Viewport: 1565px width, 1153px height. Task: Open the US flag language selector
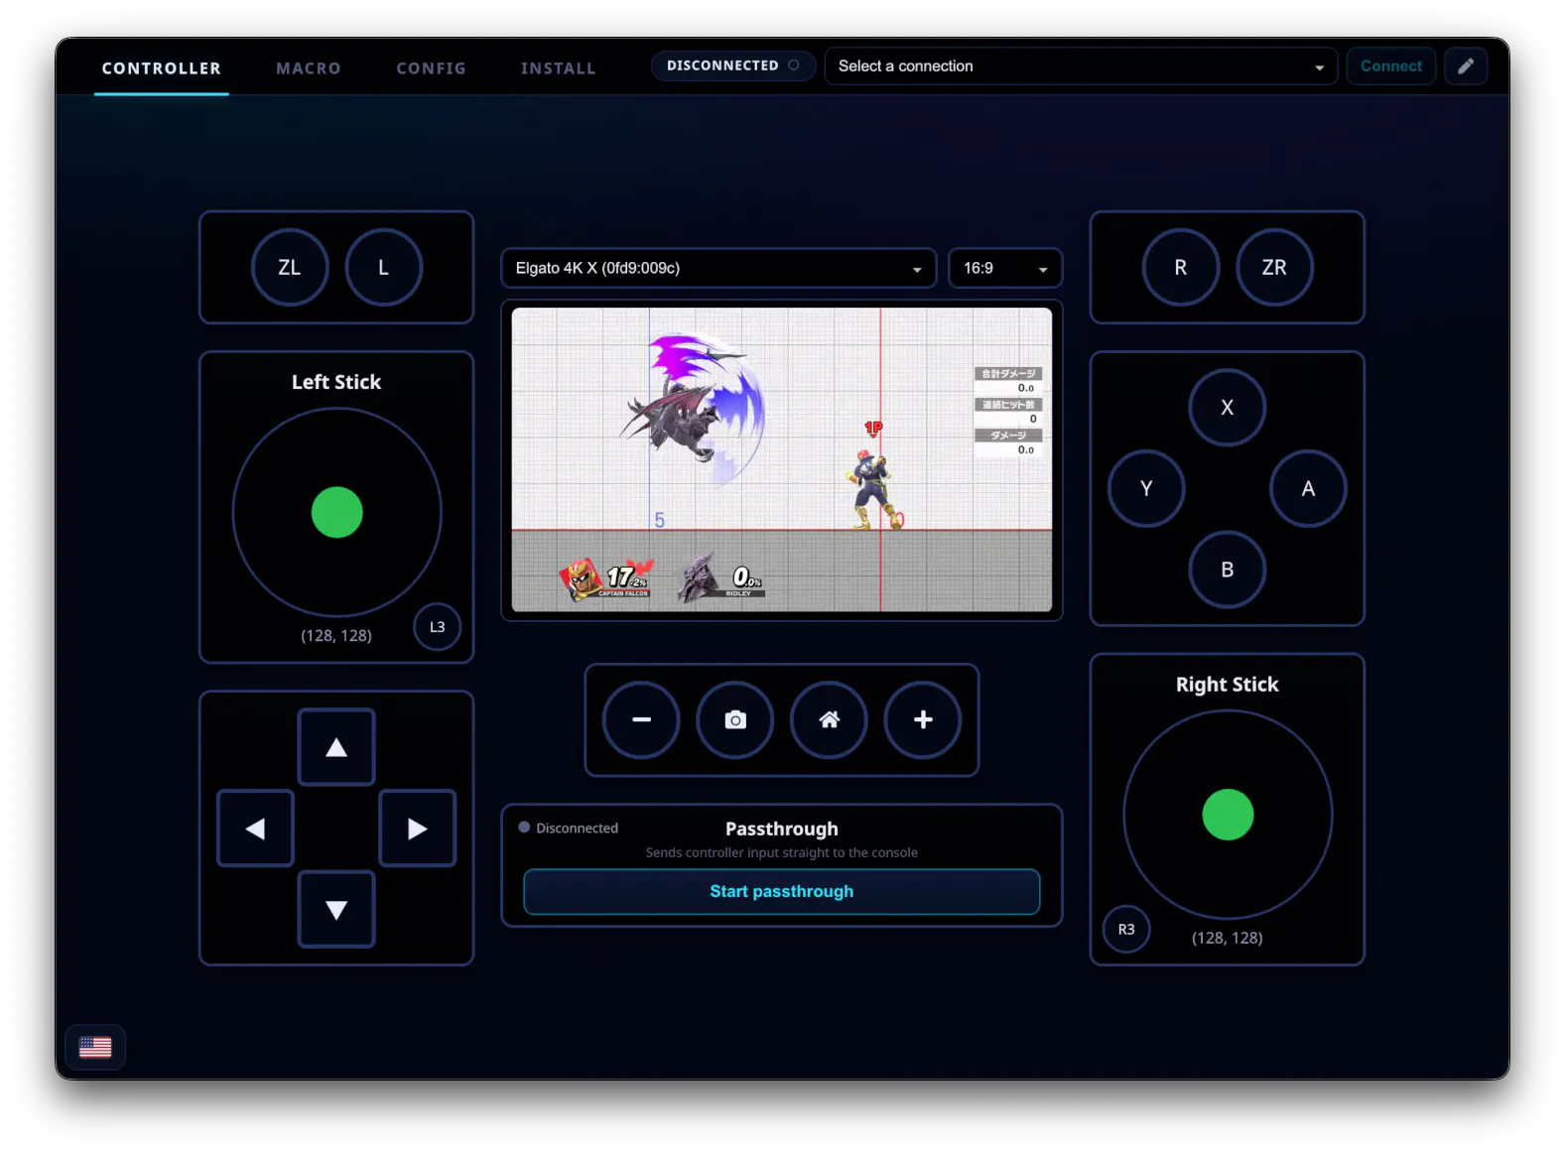pyautogui.click(x=95, y=1047)
